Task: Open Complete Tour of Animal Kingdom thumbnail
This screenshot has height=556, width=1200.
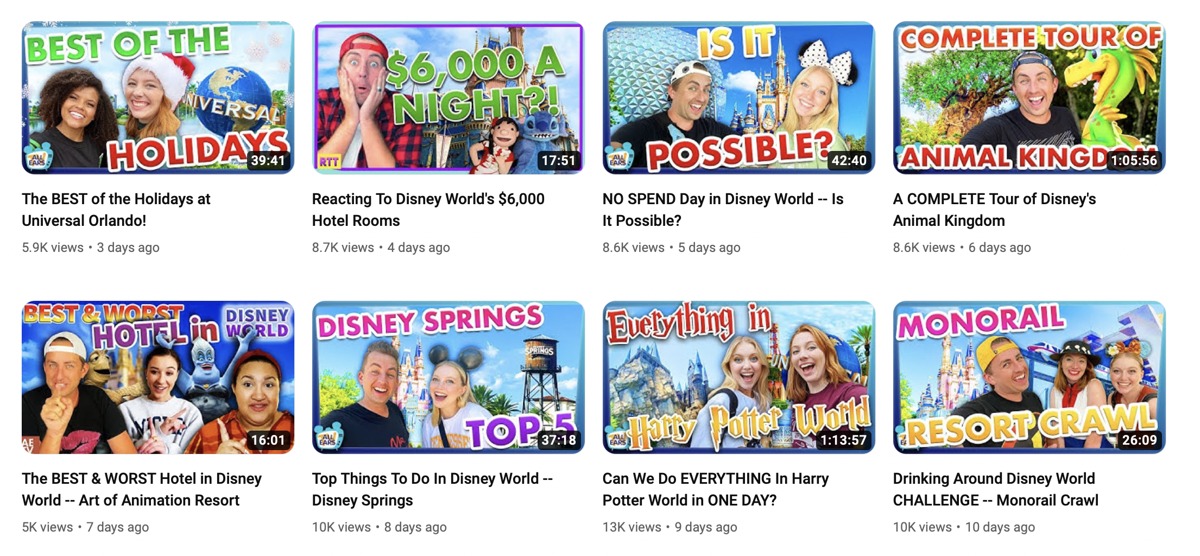Action: [1029, 98]
